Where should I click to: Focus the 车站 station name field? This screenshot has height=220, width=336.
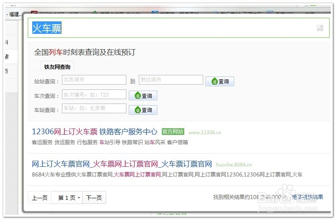pyautogui.click(x=94, y=108)
